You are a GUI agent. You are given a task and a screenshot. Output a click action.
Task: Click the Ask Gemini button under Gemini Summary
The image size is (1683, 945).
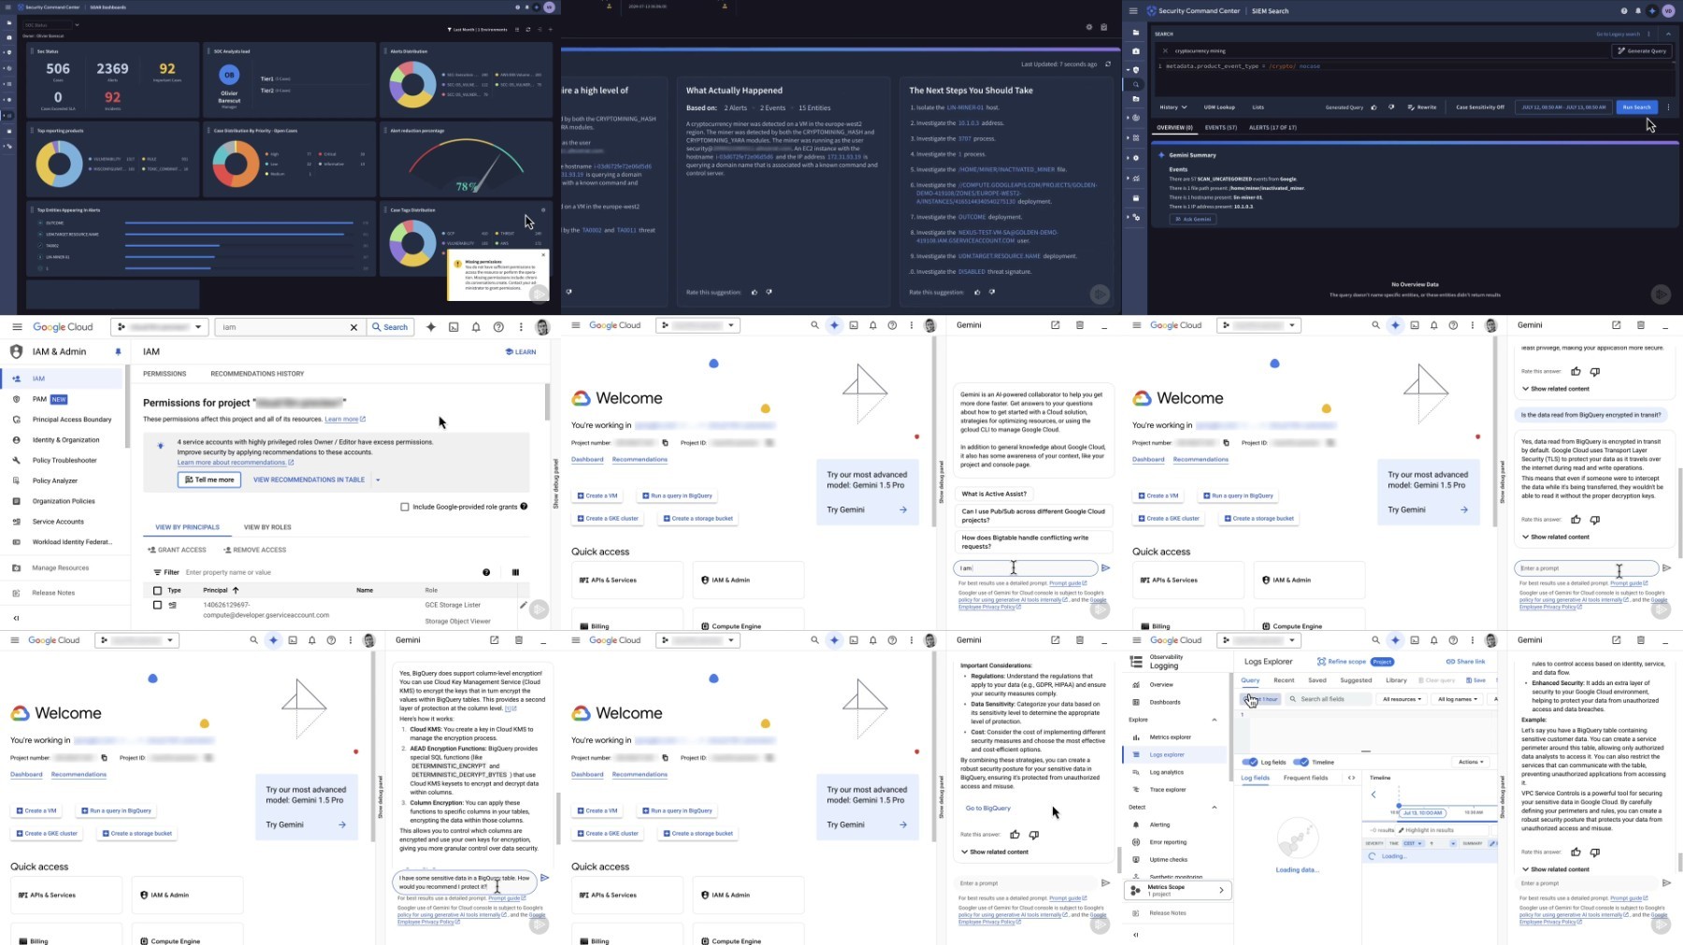coord(1193,219)
